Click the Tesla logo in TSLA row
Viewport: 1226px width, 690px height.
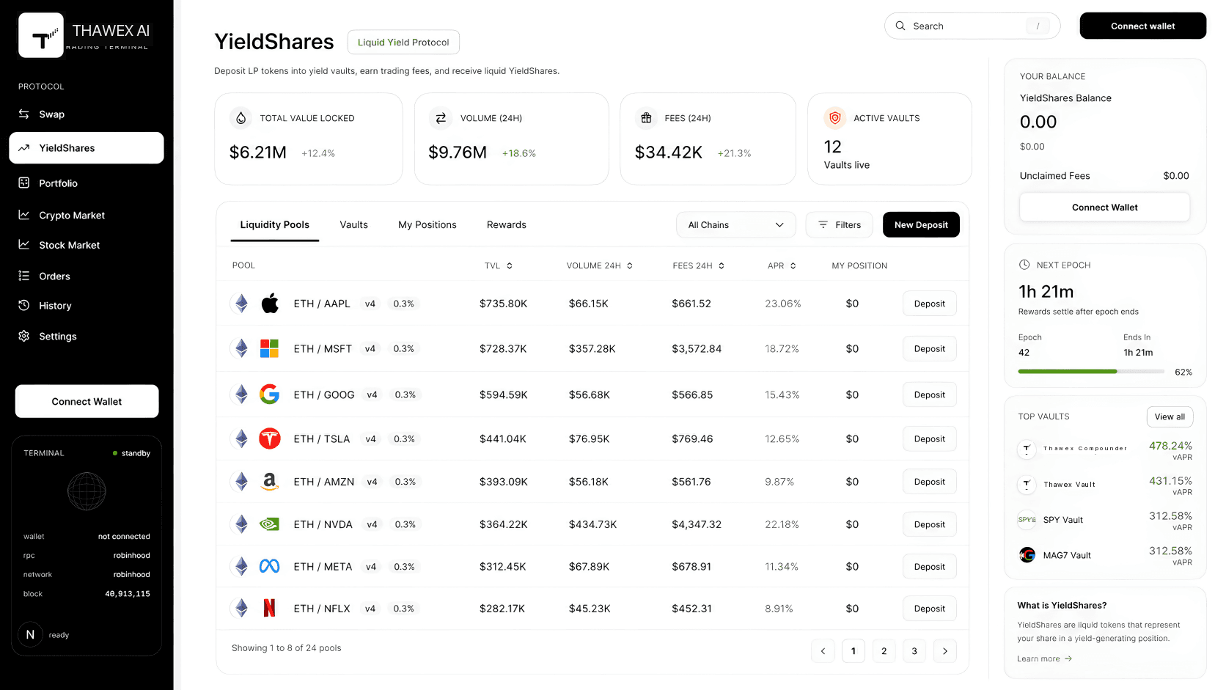coord(270,438)
